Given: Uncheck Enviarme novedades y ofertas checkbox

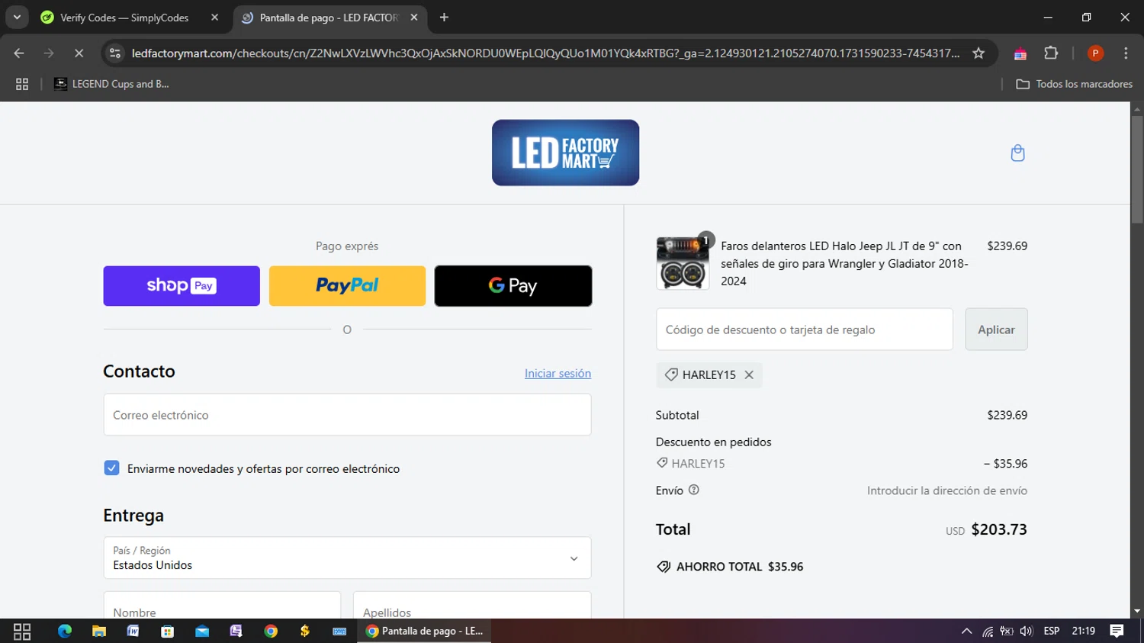Looking at the screenshot, I should coord(111,468).
